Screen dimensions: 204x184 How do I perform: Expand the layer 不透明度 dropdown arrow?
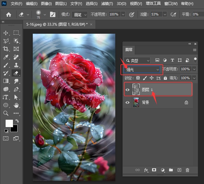(x=194, y=69)
